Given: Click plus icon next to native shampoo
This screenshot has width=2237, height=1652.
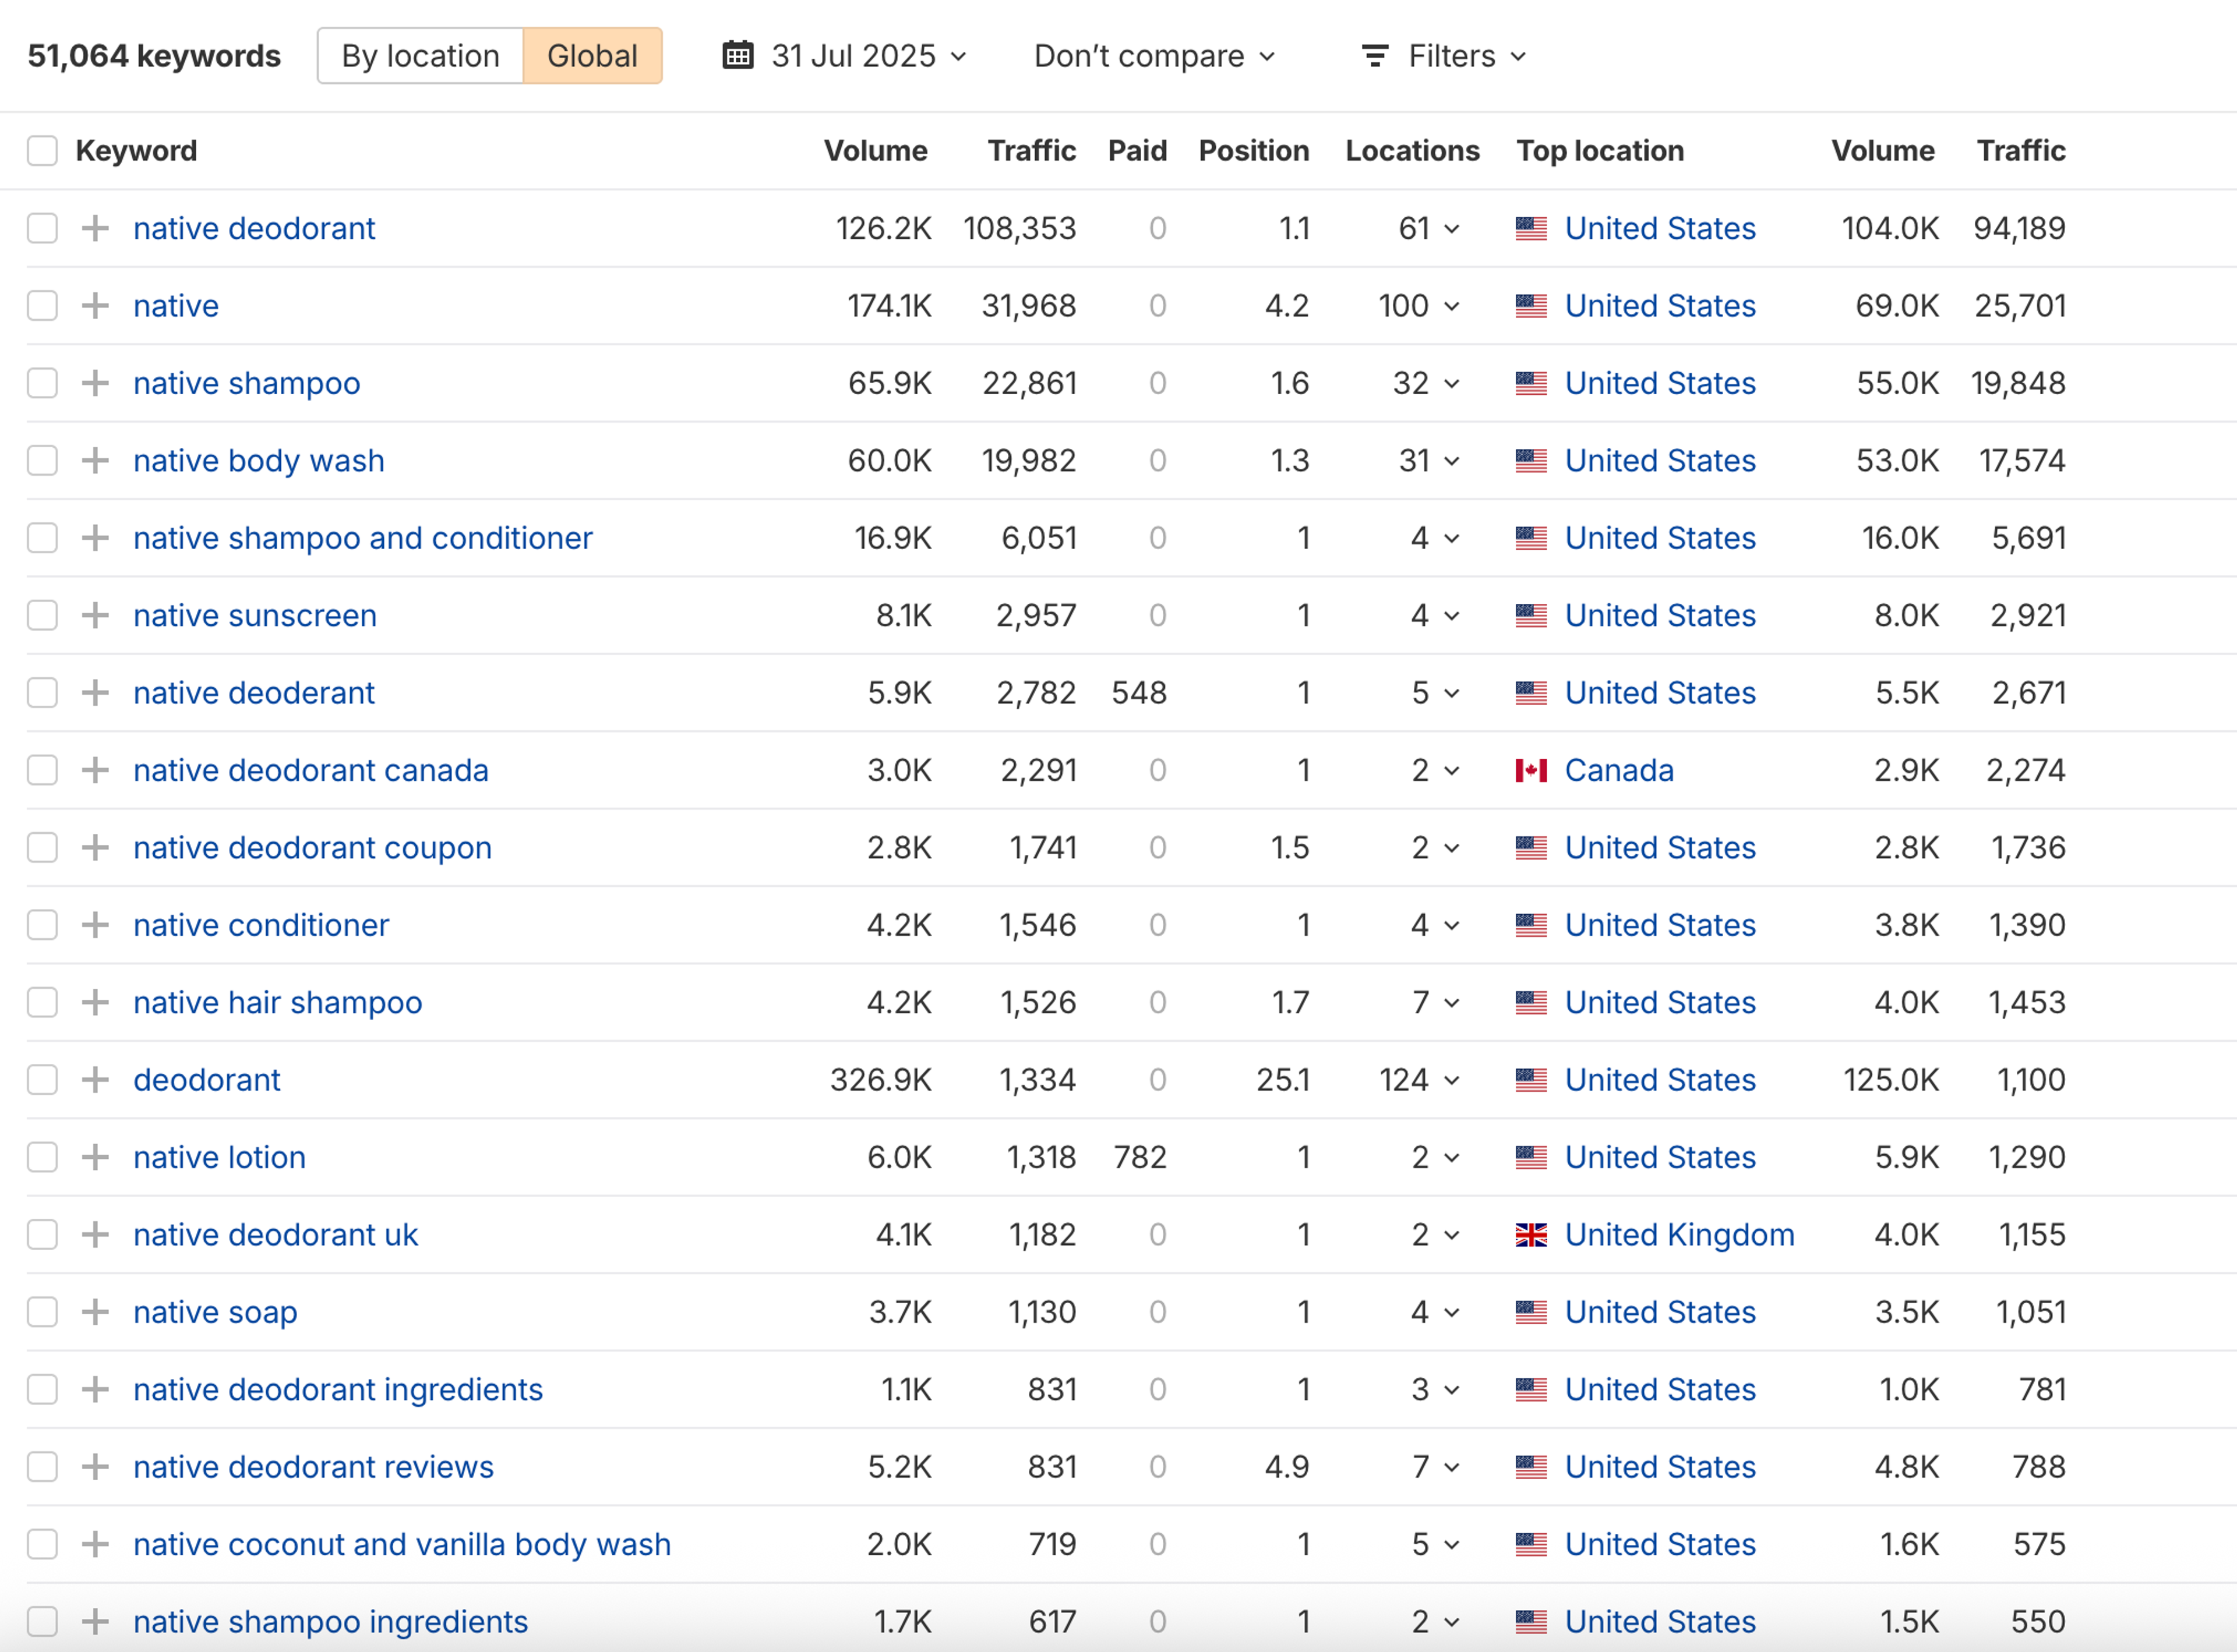Looking at the screenshot, I should point(95,383).
